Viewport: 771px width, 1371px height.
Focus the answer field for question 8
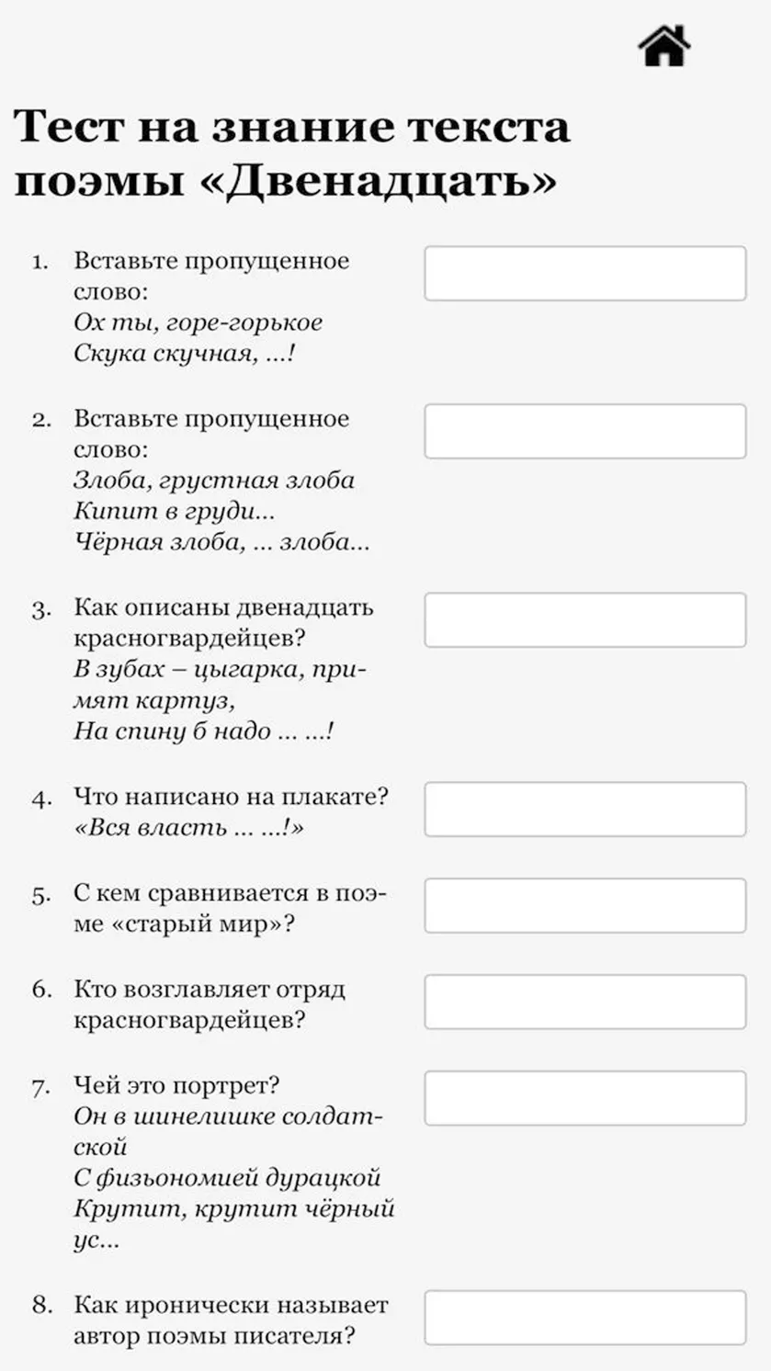click(x=585, y=1318)
